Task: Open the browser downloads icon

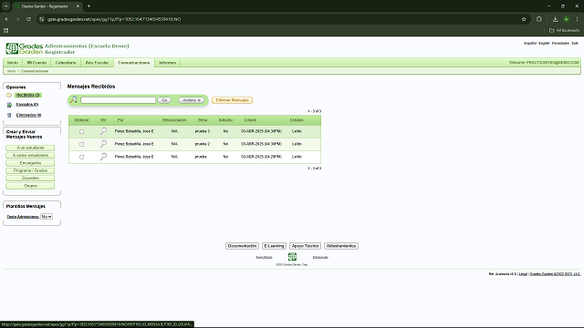Action: tap(555, 19)
